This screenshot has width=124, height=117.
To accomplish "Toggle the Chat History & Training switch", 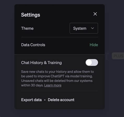I will [x=92, y=63].
